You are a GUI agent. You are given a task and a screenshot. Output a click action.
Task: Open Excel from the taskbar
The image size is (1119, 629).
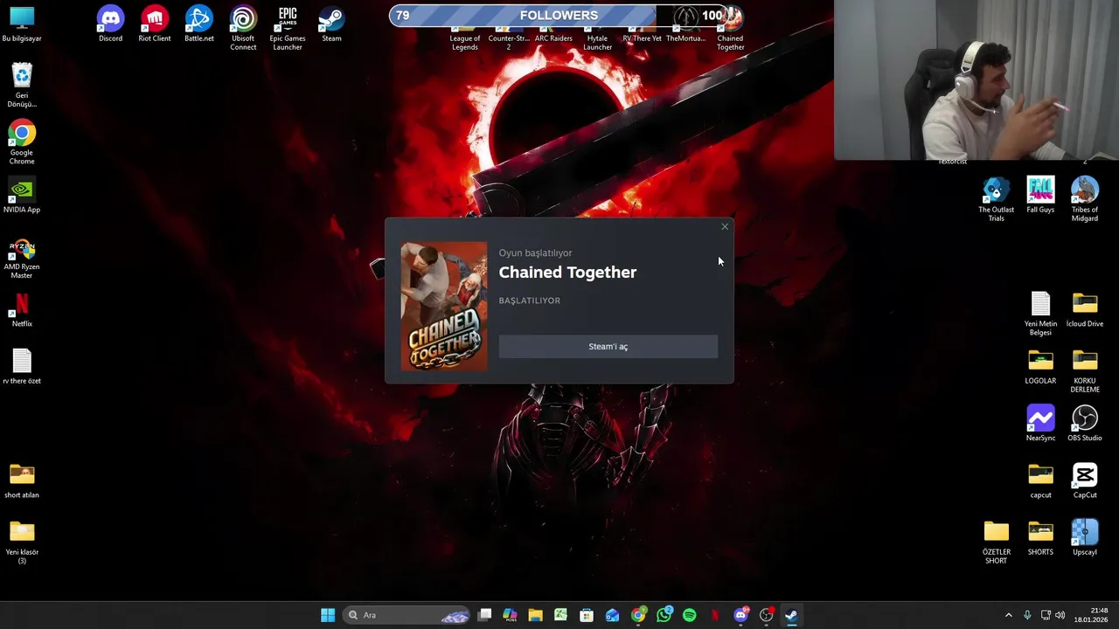[561, 615]
